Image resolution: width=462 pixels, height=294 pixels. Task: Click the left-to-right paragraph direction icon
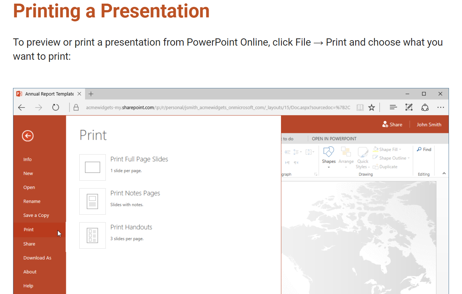coord(287,163)
